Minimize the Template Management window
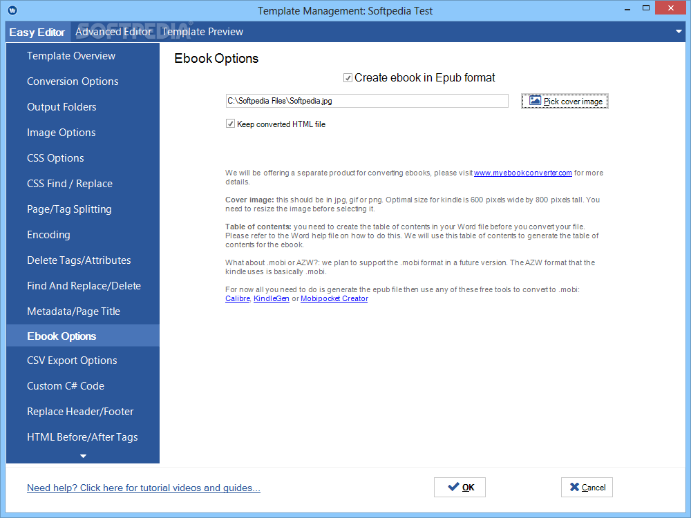Viewport: 691px width, 518px height. (627, 9)
